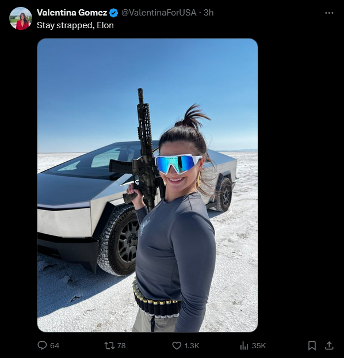Click the 1.3K likes count

tap(192, 346)
